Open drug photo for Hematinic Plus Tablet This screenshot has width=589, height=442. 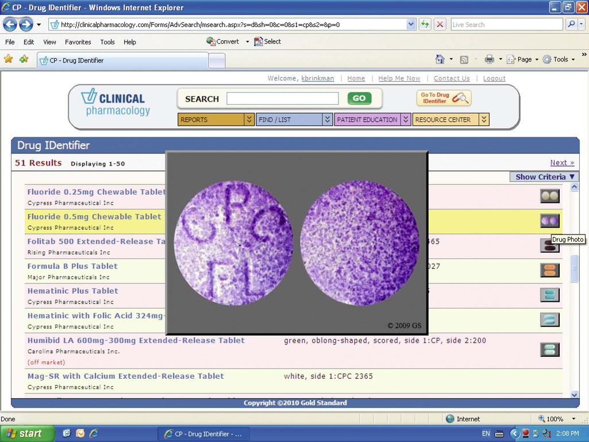tap(549, 295)
